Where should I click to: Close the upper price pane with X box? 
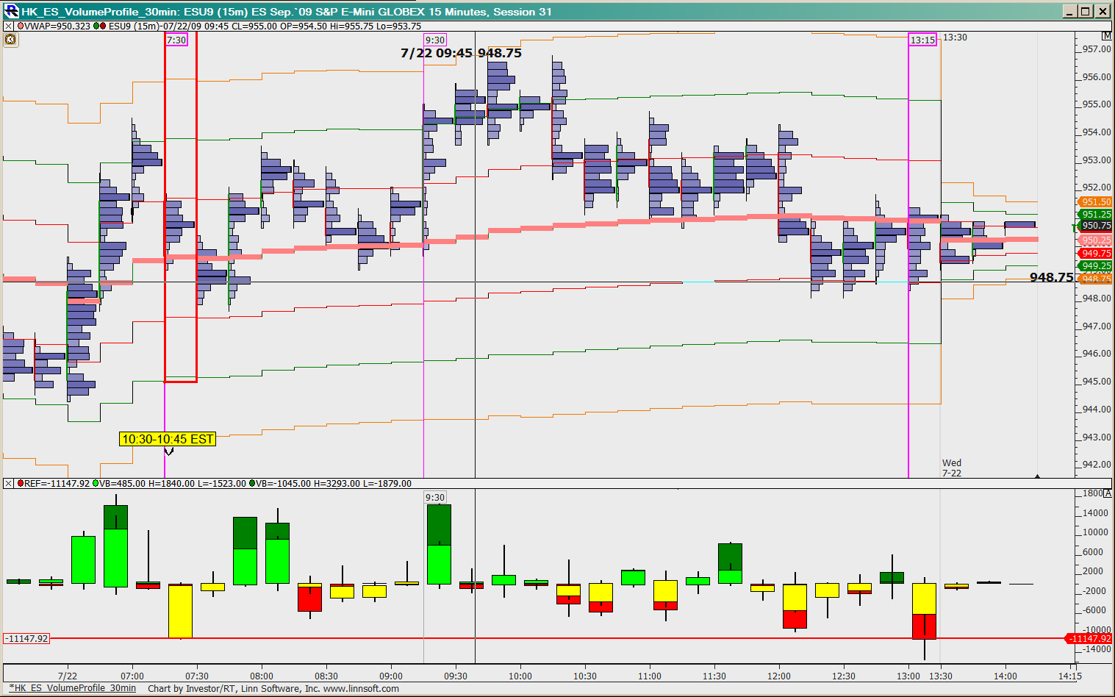pos(8,26)
